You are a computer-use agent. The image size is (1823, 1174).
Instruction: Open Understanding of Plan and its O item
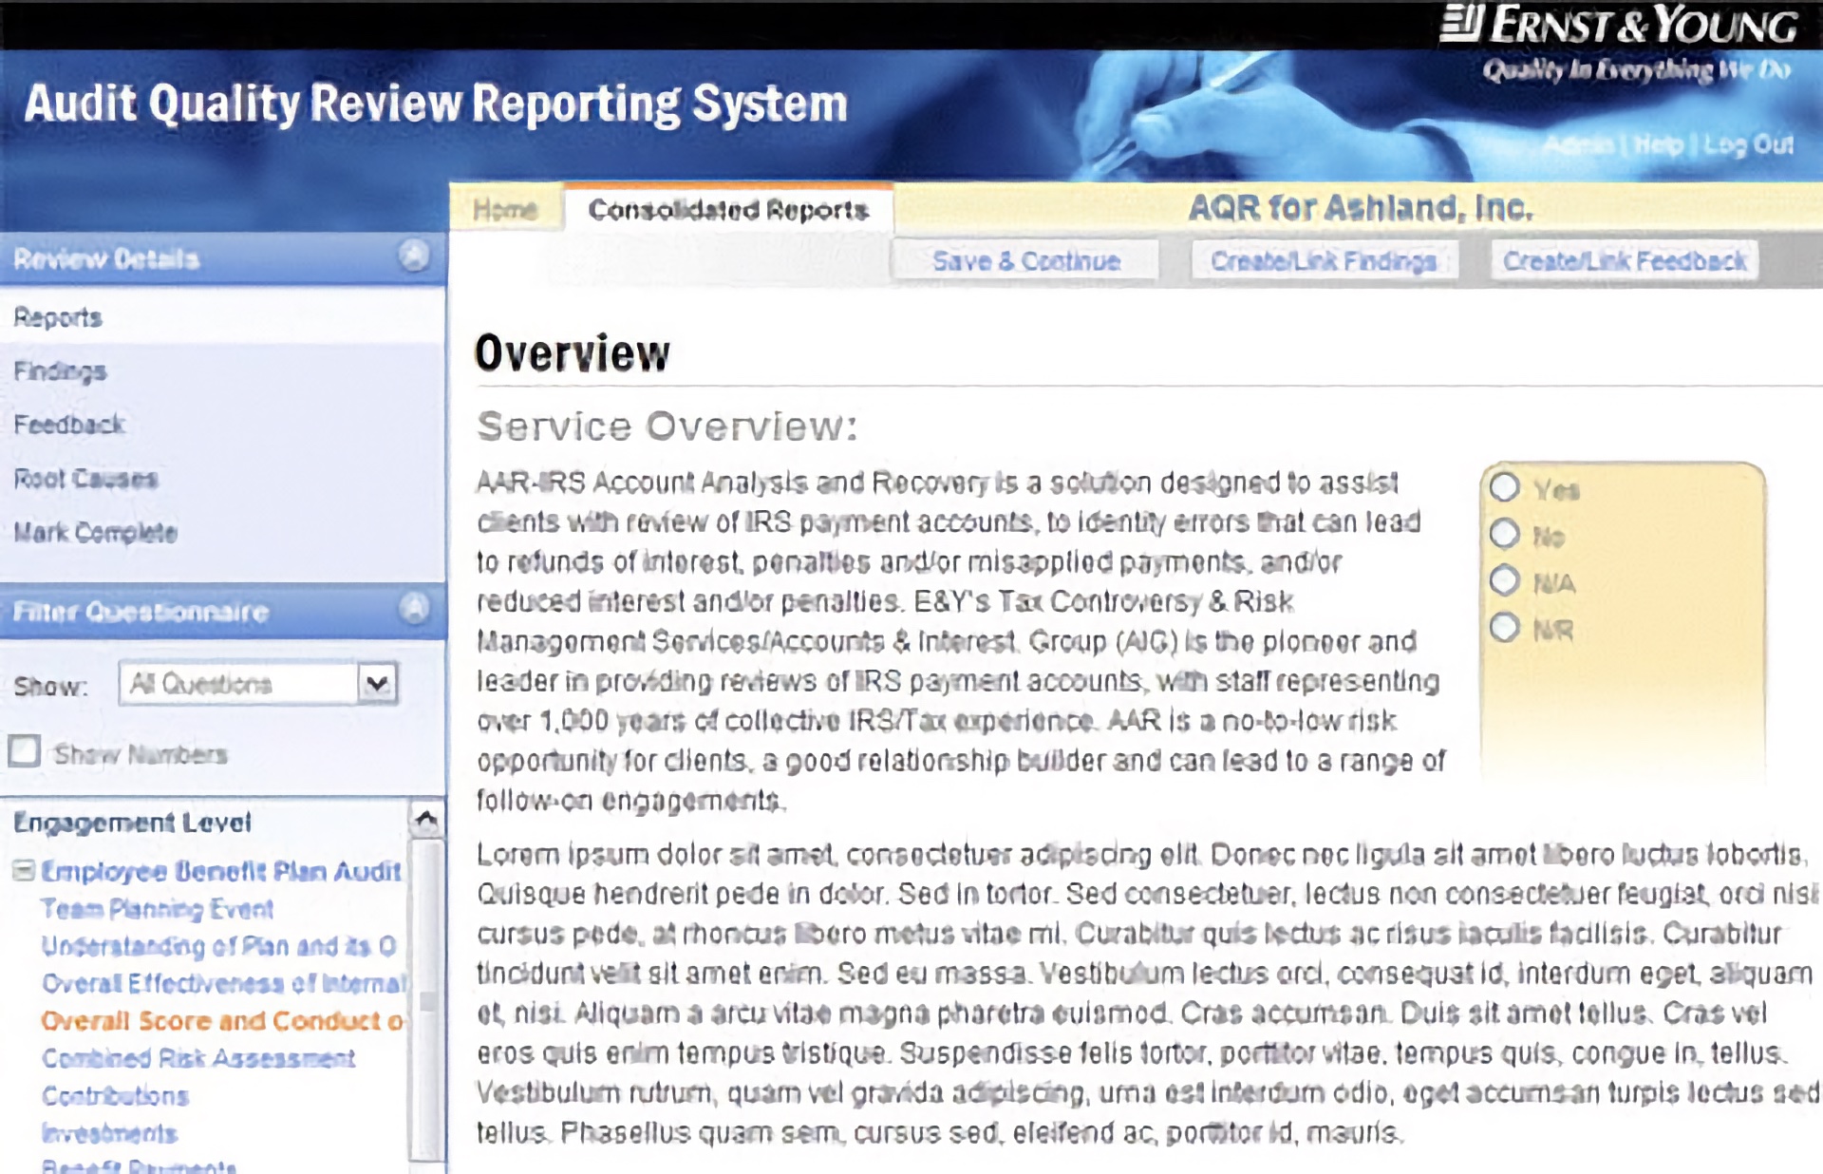[x=218, y=946]
